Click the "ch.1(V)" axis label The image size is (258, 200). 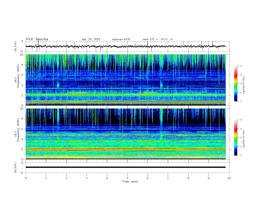pos(16,46)
